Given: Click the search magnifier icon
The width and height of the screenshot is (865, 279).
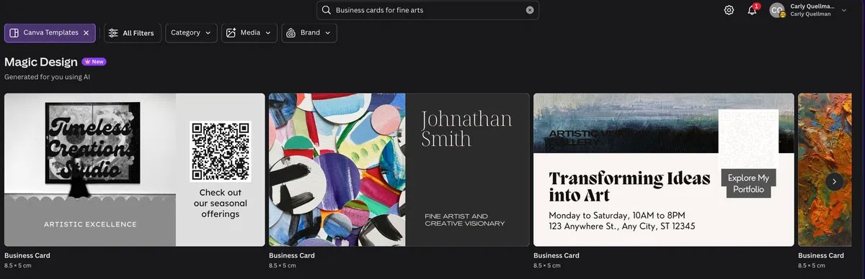Looking at the screenshot, I should 326,10.
